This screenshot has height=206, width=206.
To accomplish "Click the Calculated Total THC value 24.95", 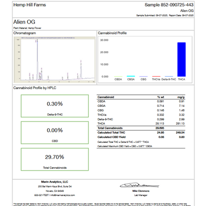I will coord(160,133).
